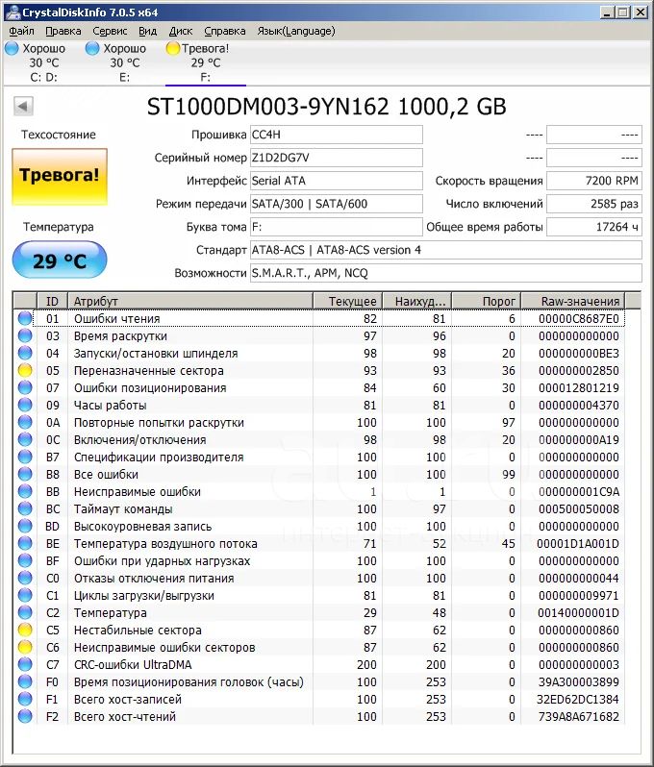The image size is (654, 767).
Task: Click raw value 00001D1A001D
Action: (x=578, y=543)
